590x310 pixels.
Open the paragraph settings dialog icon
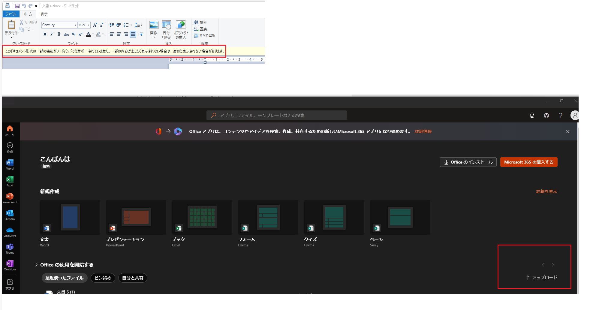pyautogui.click(x=140, y=34)
